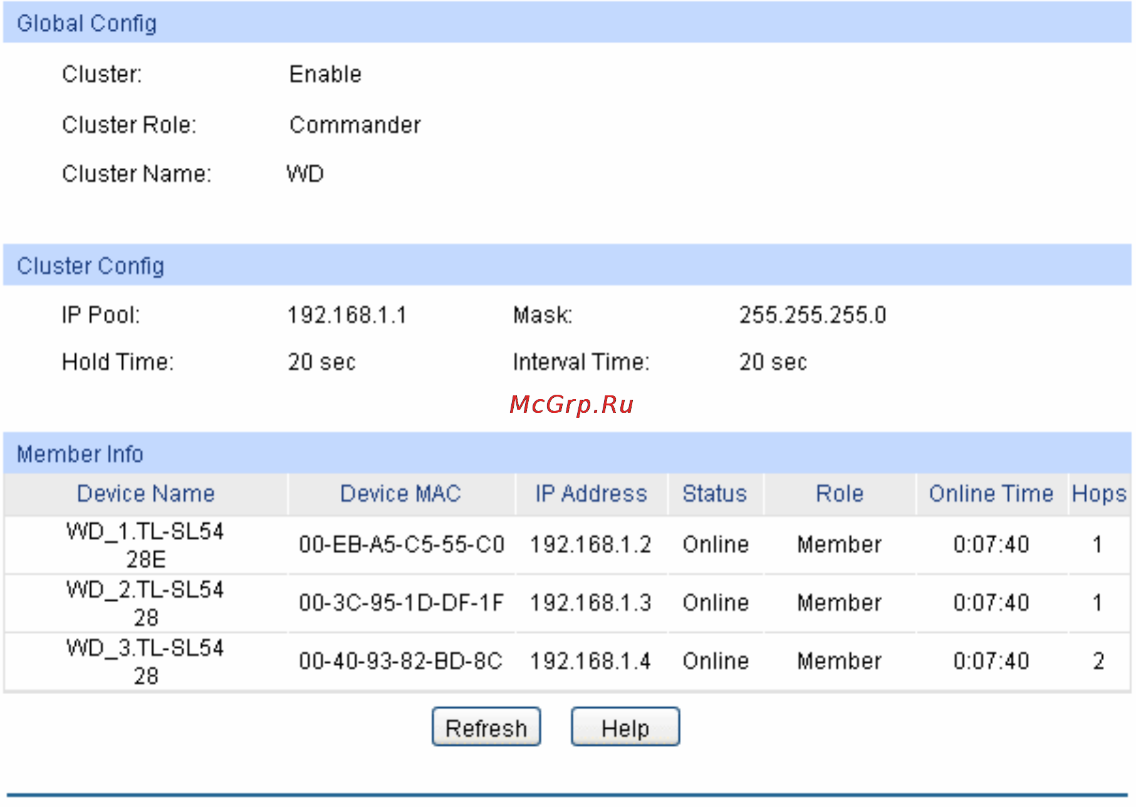The width and height of the screenshot is (1136, 807).
Task: Click Member role in WD_1 row
Action: pyautogui.click(x=840, y=544)
